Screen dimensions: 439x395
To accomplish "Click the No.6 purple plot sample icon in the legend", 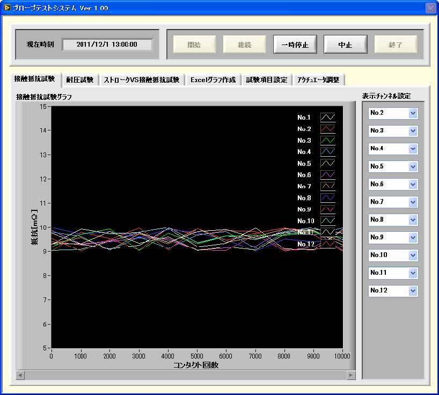I will (x=328, y=174).
